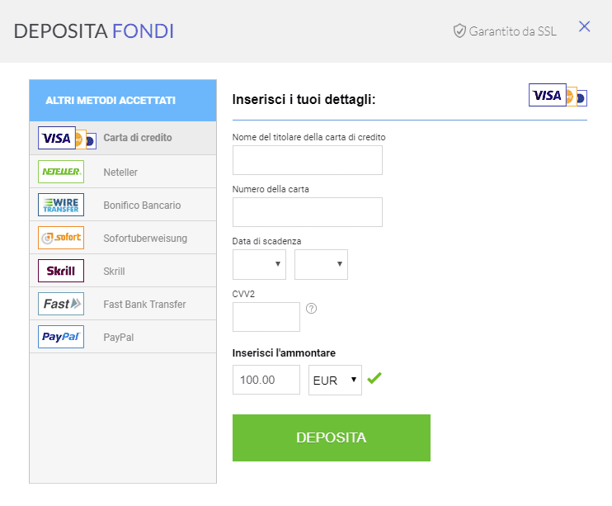Focus the cardholder name field
The height and width of the screenshot is (506, 612).
pyautogui.click(x=308, y=160)
